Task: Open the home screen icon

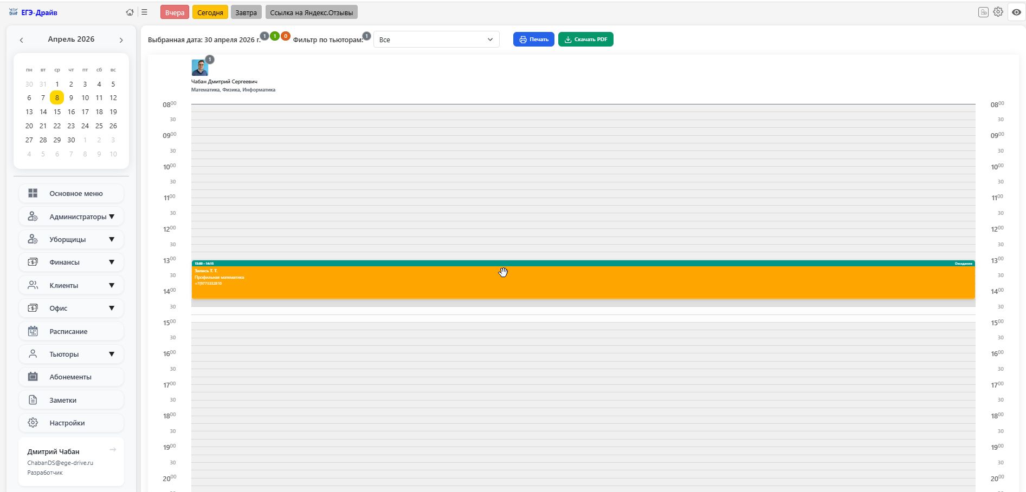Action: pyautogui.click(x=130, y=11)
